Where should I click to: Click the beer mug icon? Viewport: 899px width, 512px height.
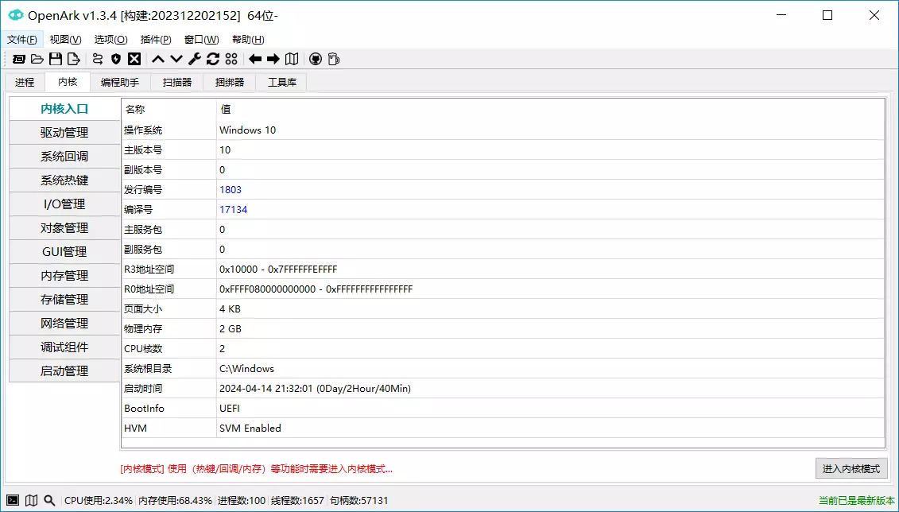tap(334, 59)
